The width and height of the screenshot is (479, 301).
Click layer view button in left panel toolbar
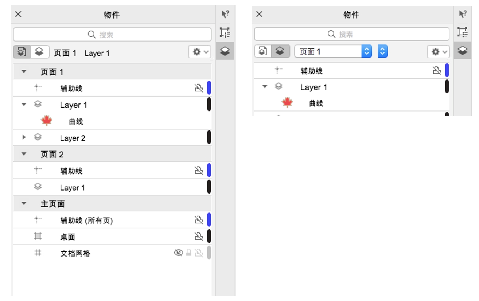[39, 52]
